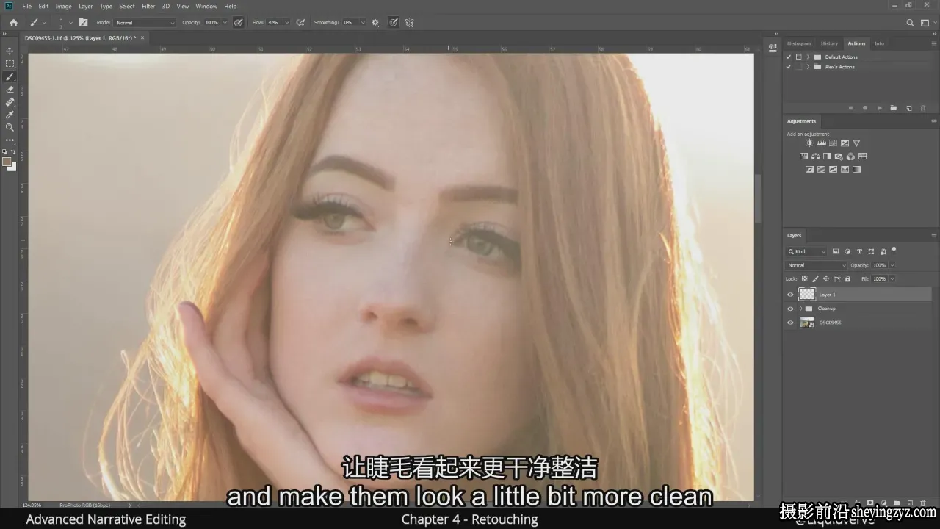Switch to the Histogram tab

coord(799,43)
